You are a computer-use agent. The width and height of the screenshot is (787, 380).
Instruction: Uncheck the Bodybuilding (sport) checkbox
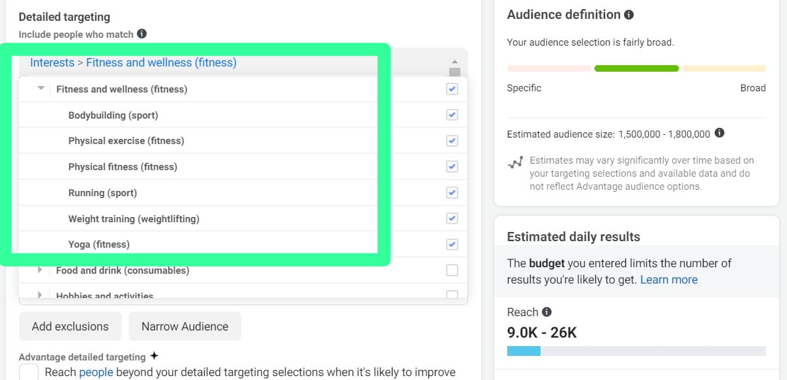tap(452, 115)
